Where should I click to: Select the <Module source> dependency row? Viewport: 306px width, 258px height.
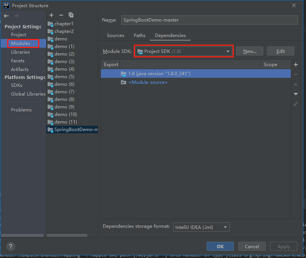pyautogui.click(x=196, y=82)
